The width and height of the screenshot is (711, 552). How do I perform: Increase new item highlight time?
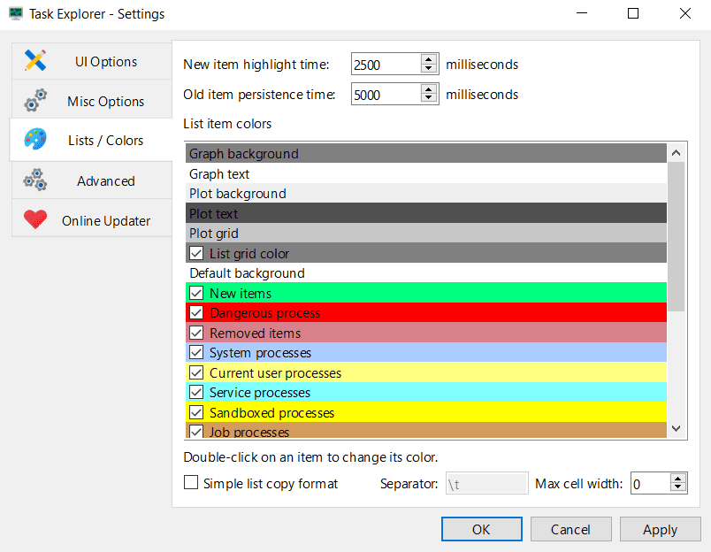[x=429, y=59]
